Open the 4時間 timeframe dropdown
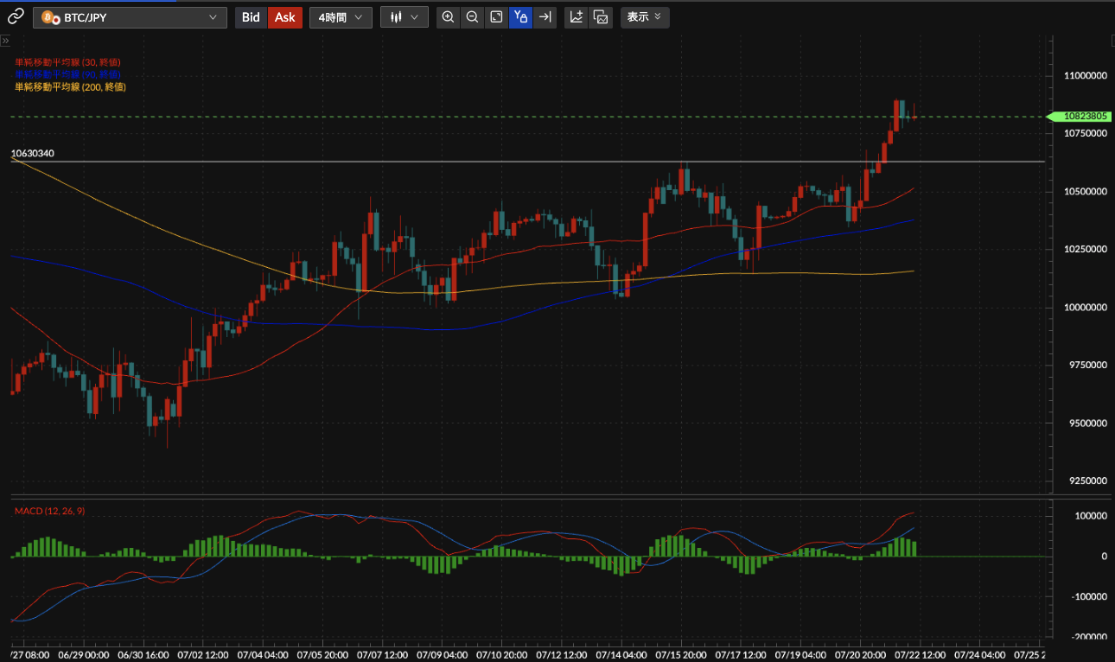The width and height of the screenshot is (1115, 662). pos(341,17)
